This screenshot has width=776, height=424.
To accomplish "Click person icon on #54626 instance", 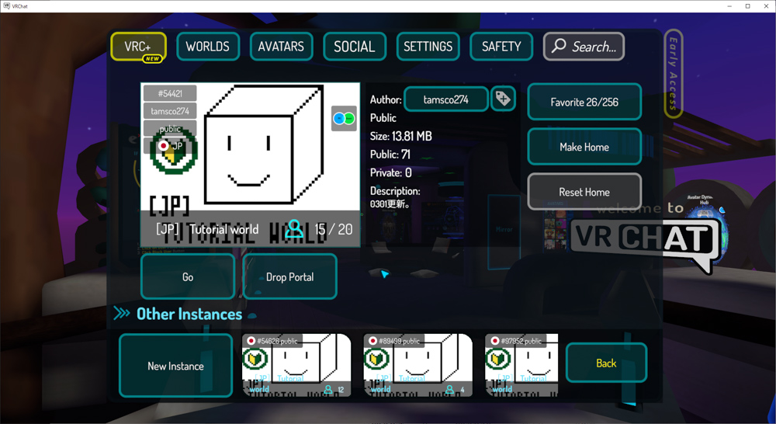I will (x=328, y=390).
